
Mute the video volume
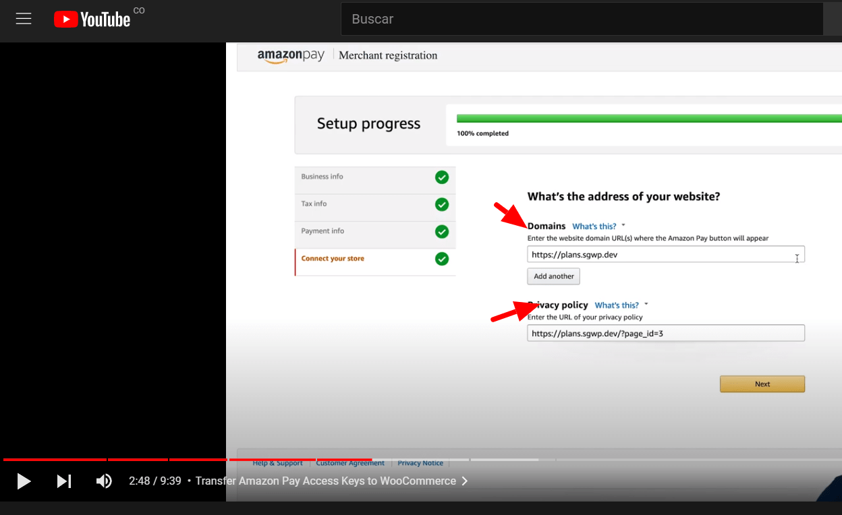tap(104, 481)
